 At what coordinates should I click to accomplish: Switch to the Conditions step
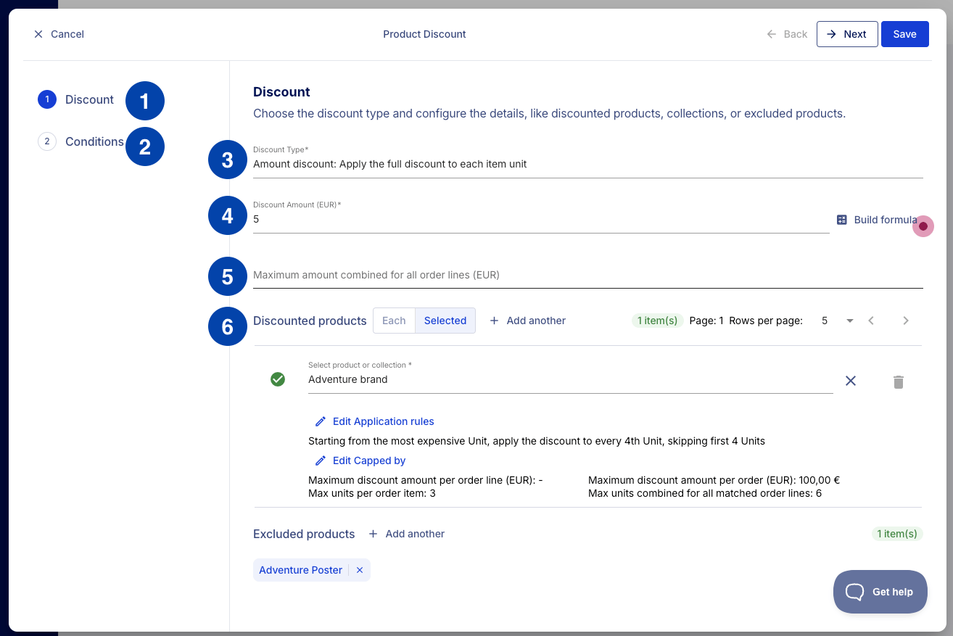[x=81, y=141]
